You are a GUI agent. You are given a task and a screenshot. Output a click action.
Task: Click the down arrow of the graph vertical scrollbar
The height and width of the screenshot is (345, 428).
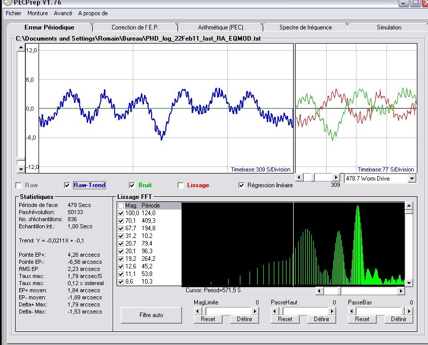[x=20, y=169]
